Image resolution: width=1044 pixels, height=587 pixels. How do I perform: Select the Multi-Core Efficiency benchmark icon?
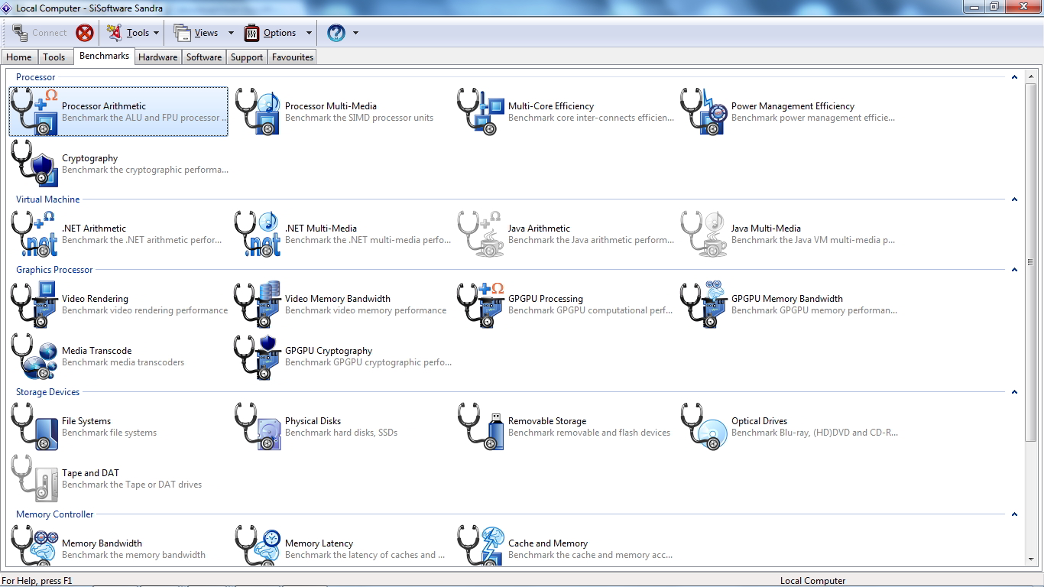pos(481,112)
